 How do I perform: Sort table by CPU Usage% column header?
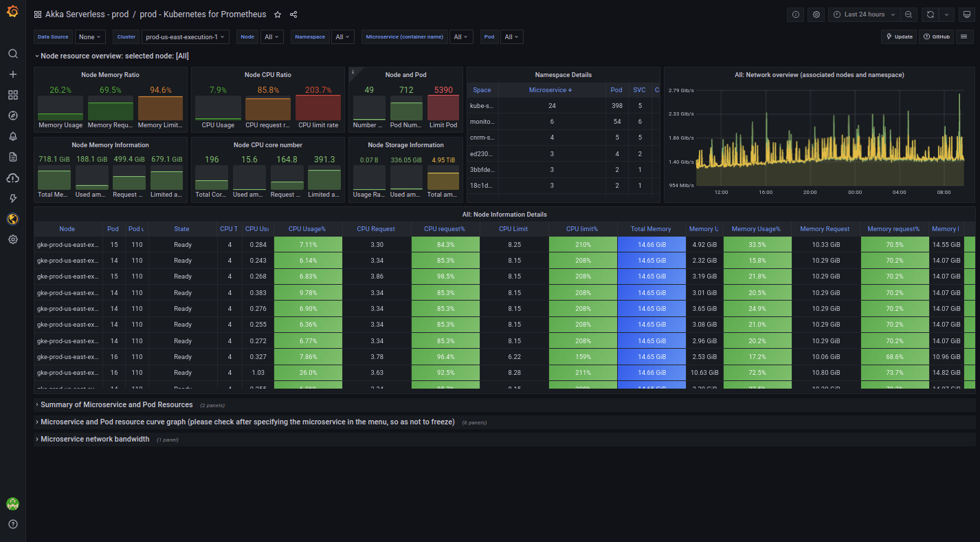pos(307,229)
